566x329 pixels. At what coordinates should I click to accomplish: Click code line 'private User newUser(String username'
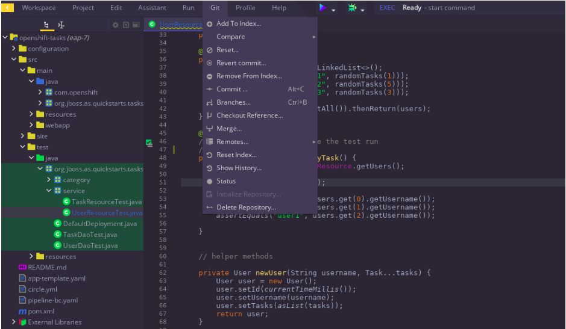tap(315, 273)
